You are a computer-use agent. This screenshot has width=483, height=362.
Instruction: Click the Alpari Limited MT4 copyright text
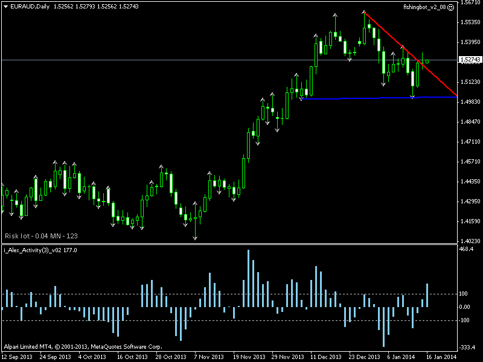[x=83, y=346]
